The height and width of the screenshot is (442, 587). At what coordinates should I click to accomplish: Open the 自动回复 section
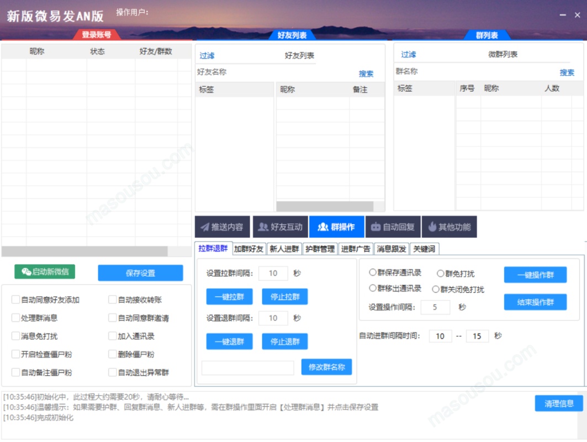[x=393, y=227]
